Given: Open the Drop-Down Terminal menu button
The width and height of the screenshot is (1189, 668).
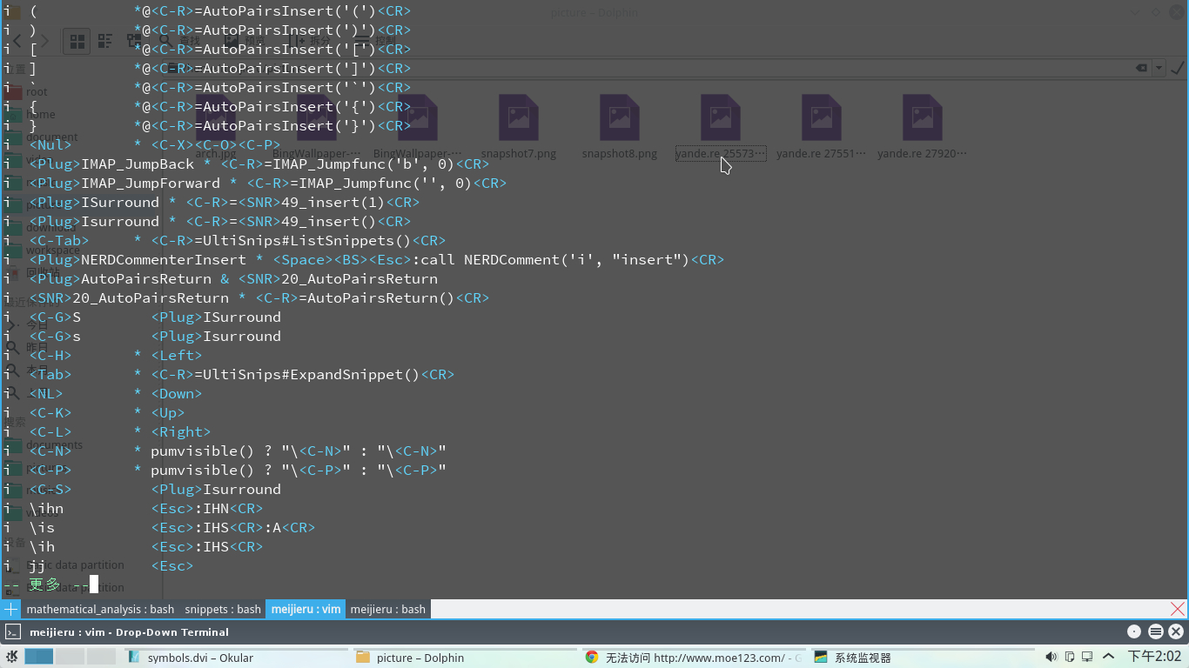Looking at the screenshot, I should [1155, 632].
